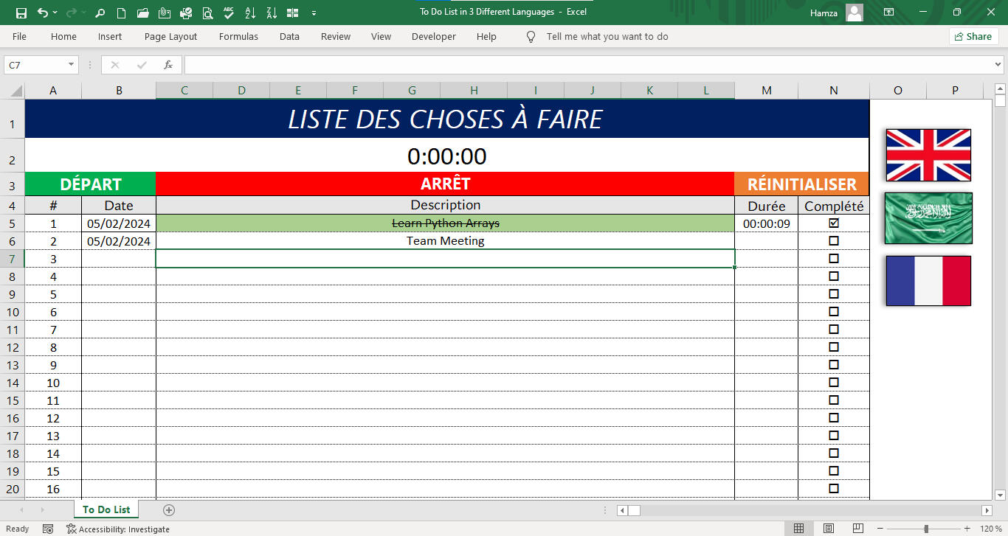Image resolution: width=1008 pixels, height=536 pixels.
Task: Expand the Name Box dropdown arrow
Action: [72, 65]
